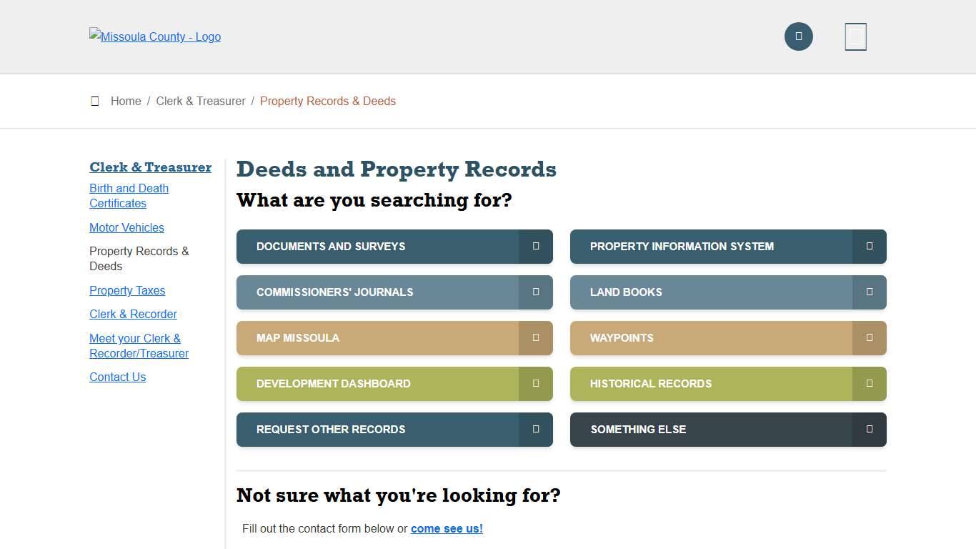Select Property Taxes in the sidebar
976x549 pixels.
click(x=127, y=290)
